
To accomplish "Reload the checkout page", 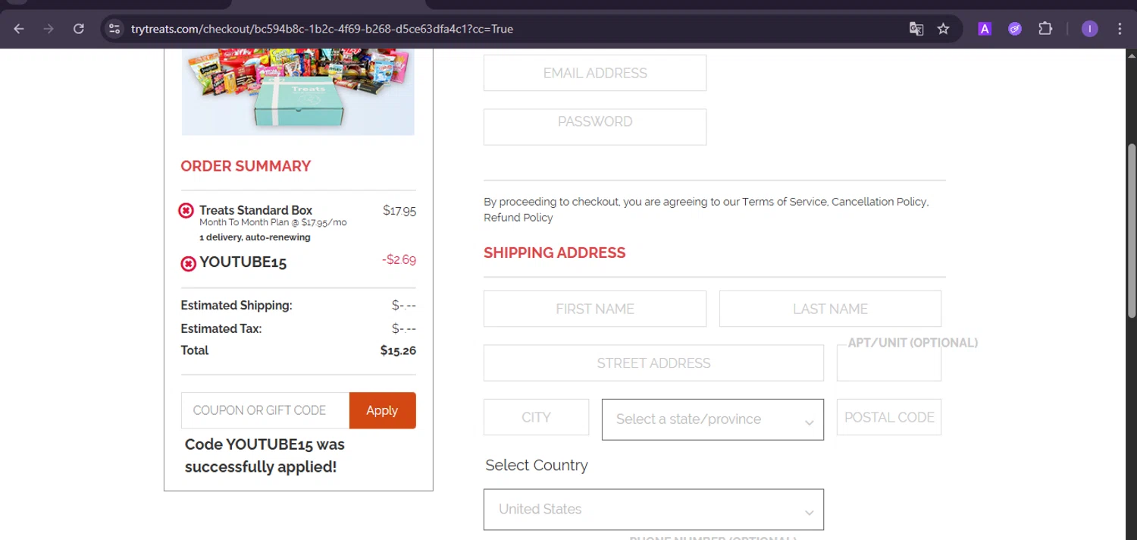I will [78, 29].
